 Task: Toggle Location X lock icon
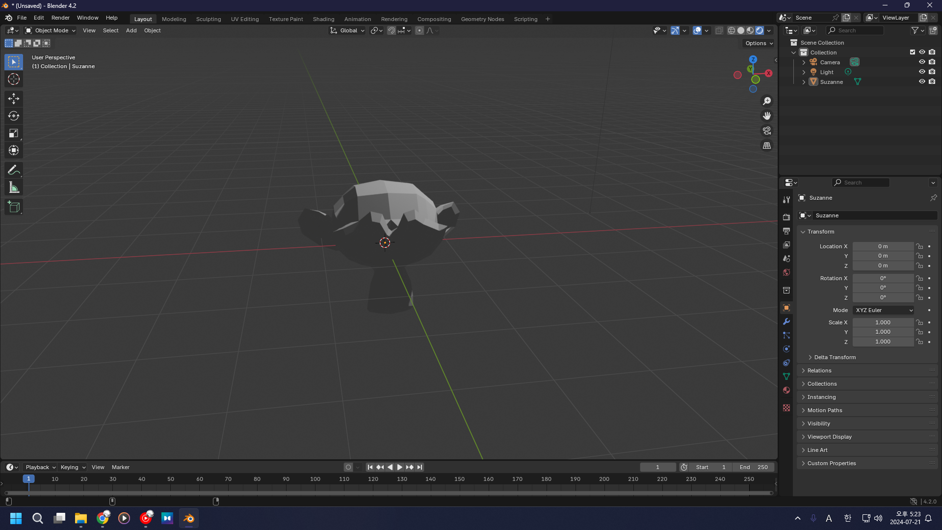point(920,246)
